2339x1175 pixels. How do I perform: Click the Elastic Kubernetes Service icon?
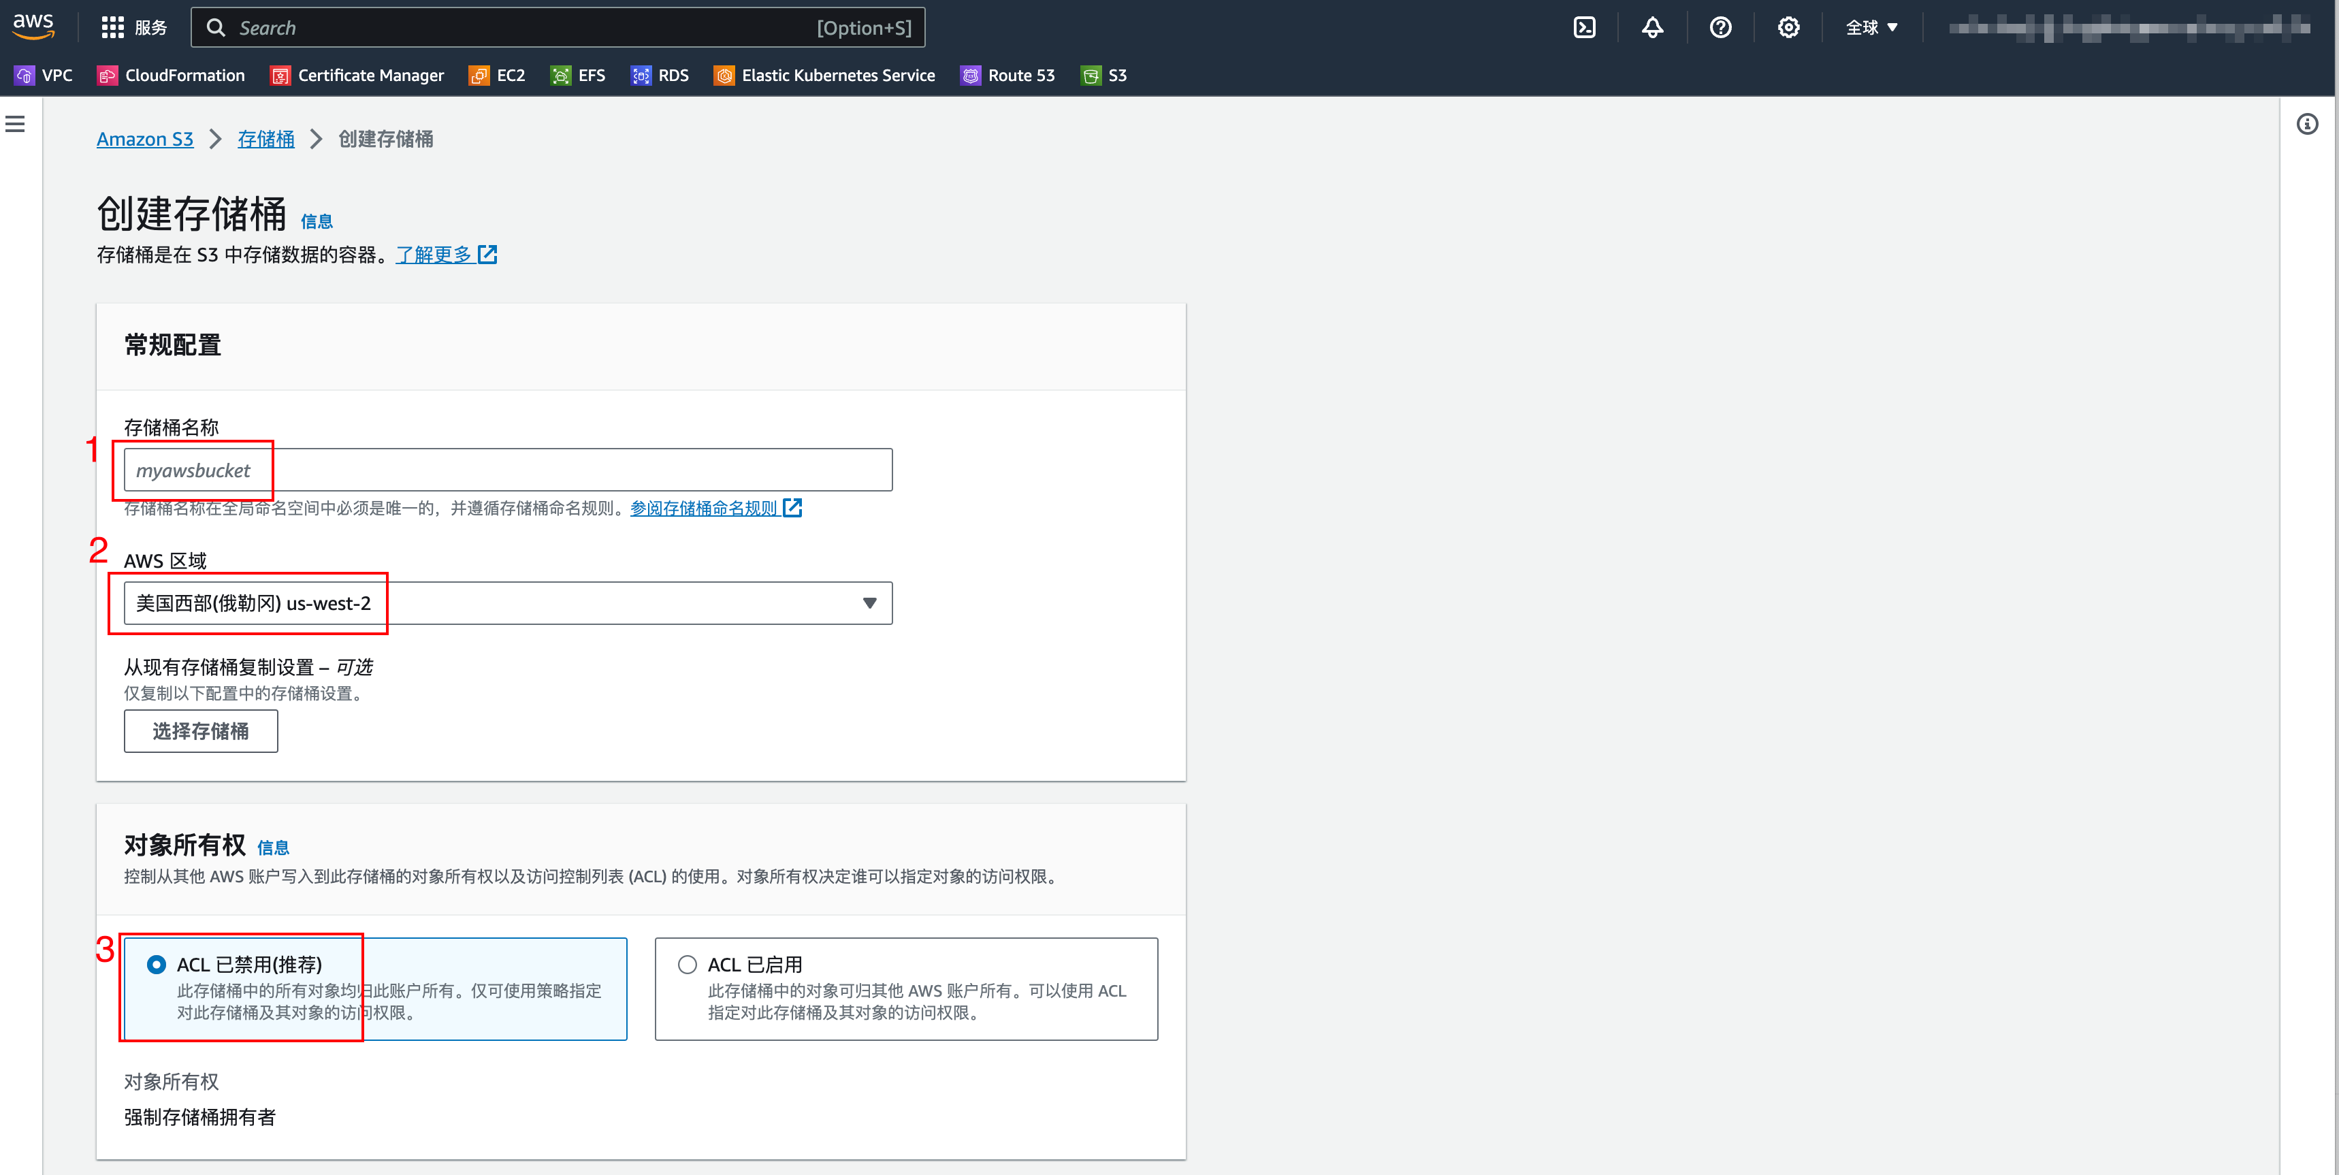724,76
